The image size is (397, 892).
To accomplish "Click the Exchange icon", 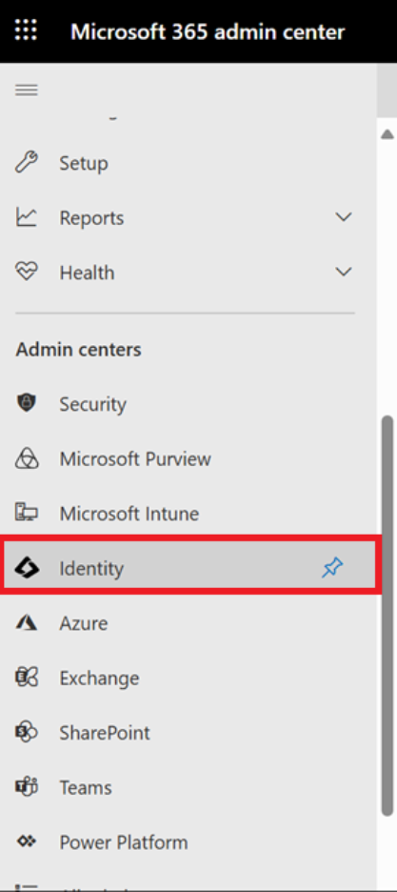I will point(26,677).
